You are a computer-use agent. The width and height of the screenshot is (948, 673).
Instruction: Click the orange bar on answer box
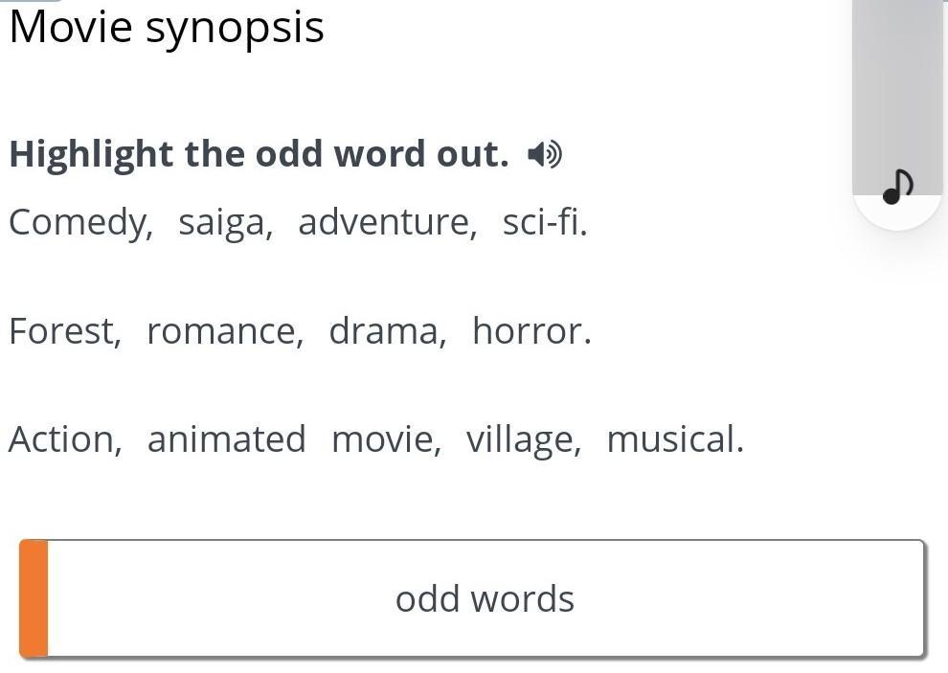(34, 599)
